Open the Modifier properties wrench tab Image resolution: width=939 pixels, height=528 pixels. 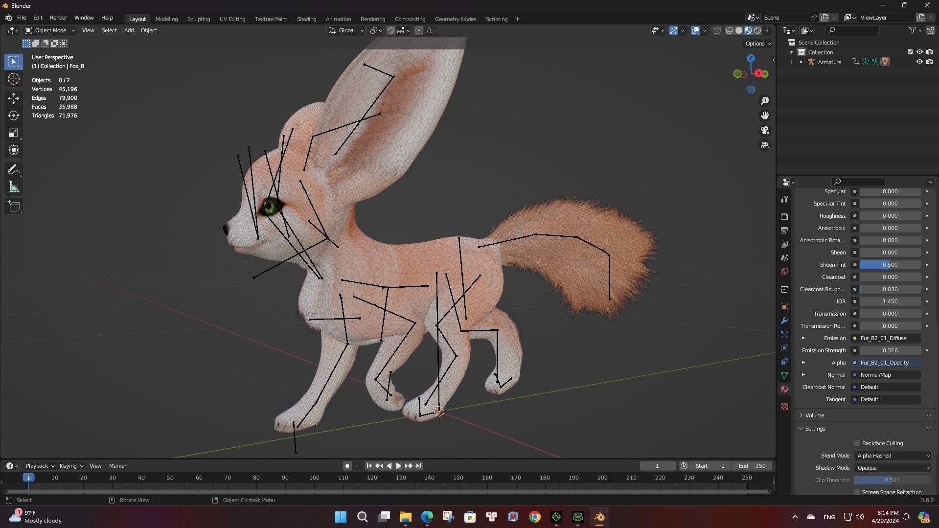[x=784, y=321]
